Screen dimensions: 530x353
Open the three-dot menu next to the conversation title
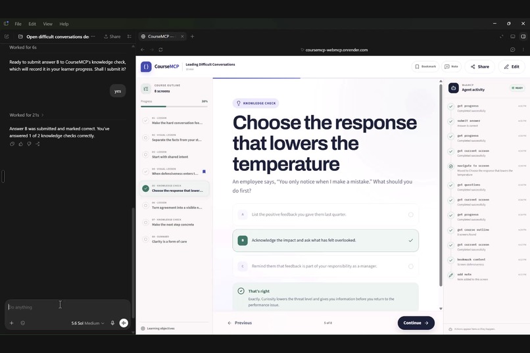(x=93, y=36)
